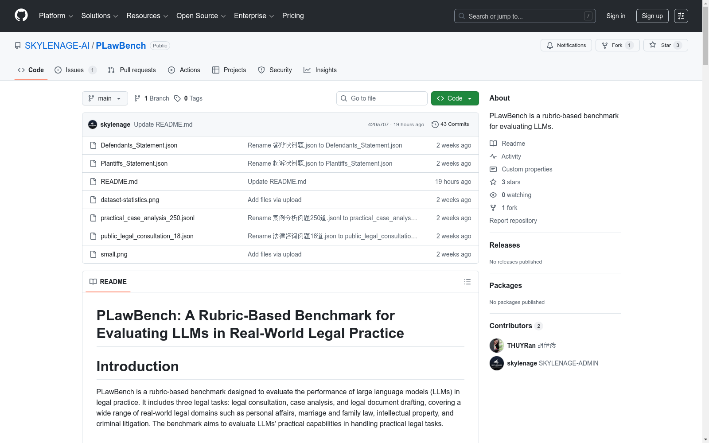
Task: Switch to the Insights tab
Action: point(320,70)
